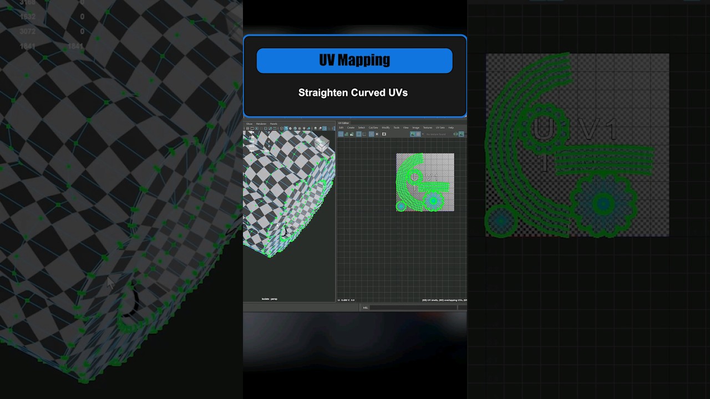Switch viewport to Wireframe display icon
Viewport: 710px width, 399px height.
pyautogui.click(x=282, y=129)
